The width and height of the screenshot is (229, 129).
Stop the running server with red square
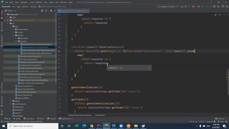coord(193,6)
